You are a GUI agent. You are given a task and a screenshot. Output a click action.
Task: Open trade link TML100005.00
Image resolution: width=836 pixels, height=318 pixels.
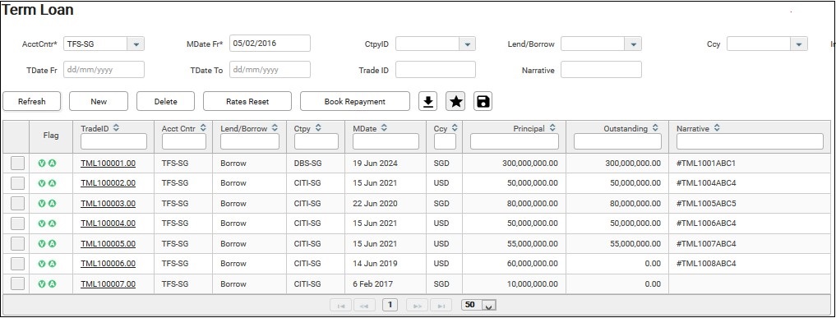[108, 243]
